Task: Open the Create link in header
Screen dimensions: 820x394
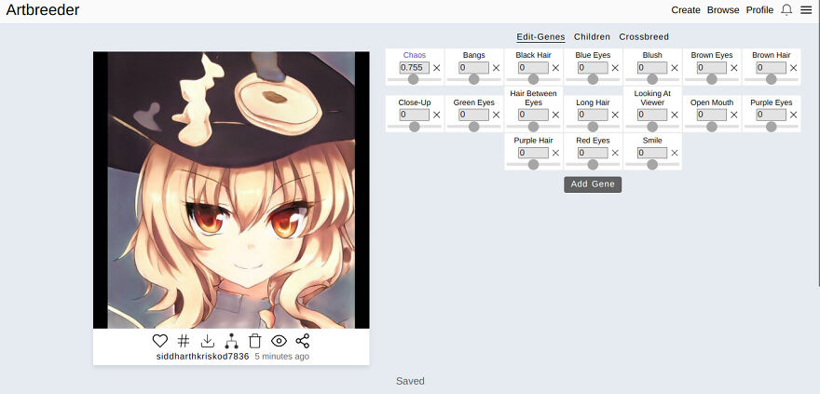Action: click(686, 10)
